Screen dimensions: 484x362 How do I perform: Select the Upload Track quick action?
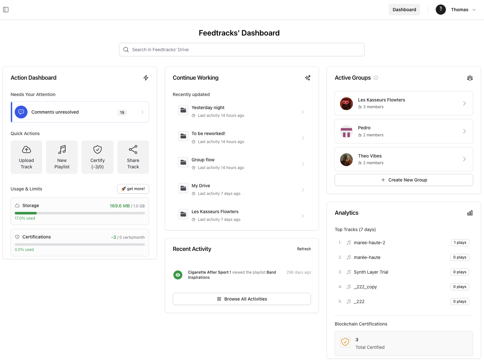click(26, 157)
